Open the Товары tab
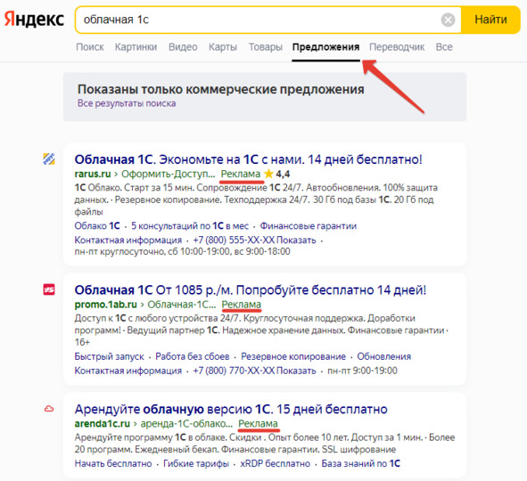Image resolution: width=527 pixels, height=481 pixels. pos(265,47)
